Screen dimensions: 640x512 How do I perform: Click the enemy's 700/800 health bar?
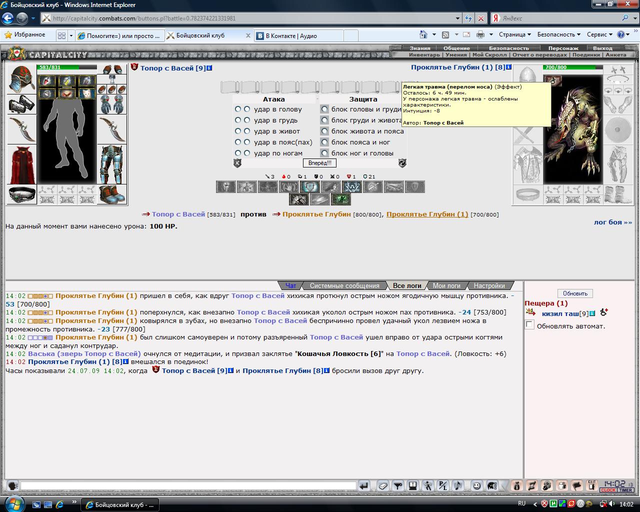click(572, 67)
